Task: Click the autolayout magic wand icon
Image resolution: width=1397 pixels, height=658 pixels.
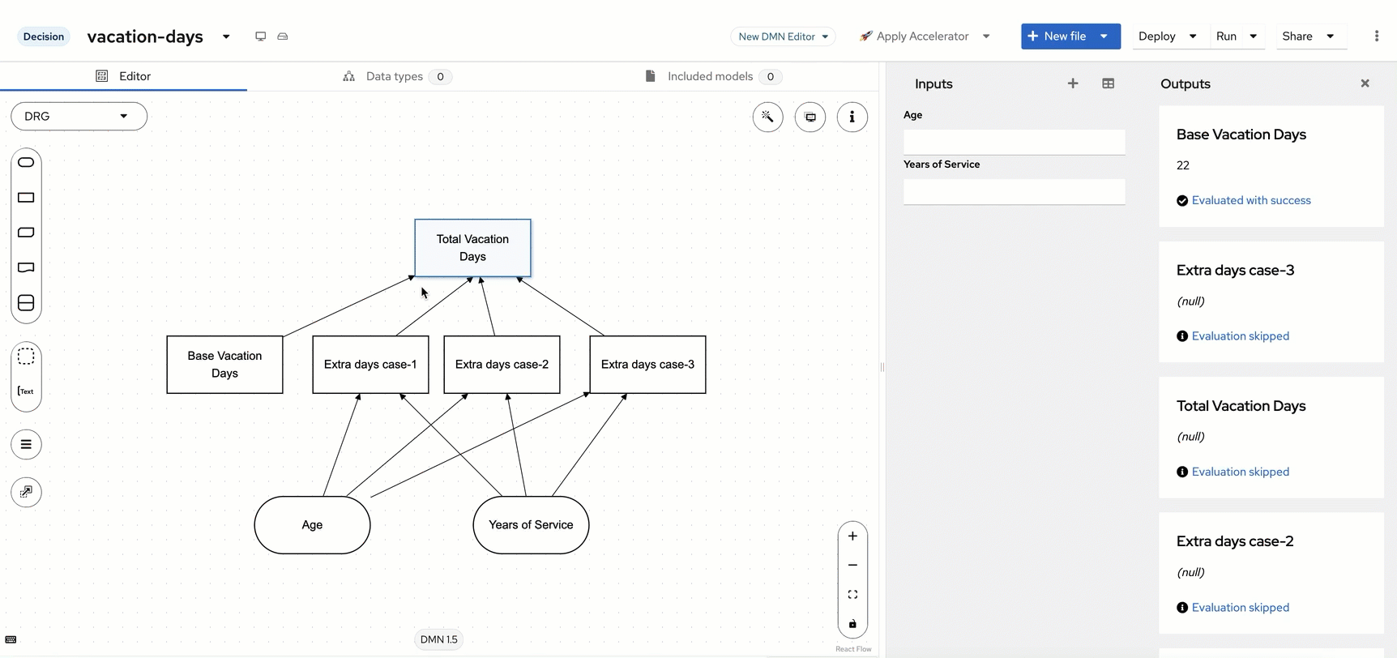Action: [767, 117]
